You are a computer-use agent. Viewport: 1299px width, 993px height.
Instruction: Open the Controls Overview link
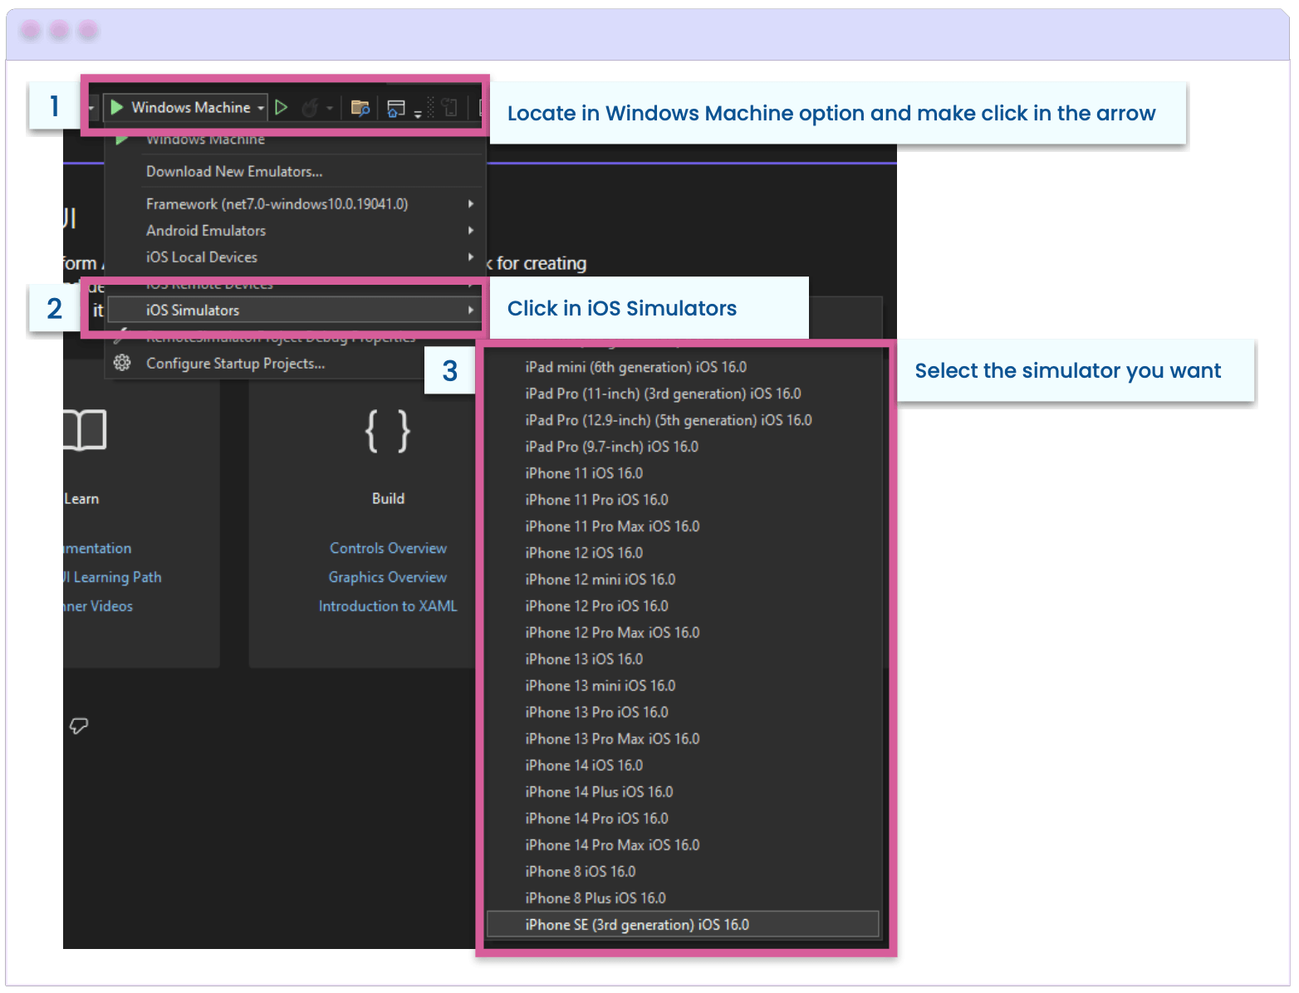pos(388,549)
